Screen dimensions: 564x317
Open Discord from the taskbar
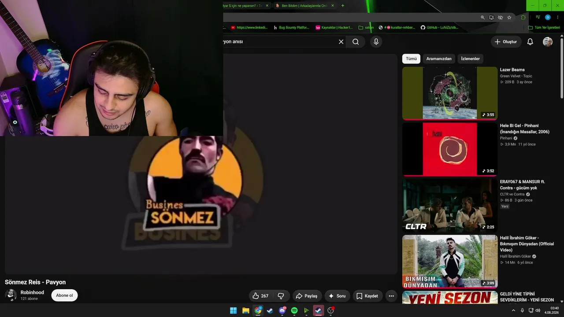pyautogui.click(x=282, y=310)
